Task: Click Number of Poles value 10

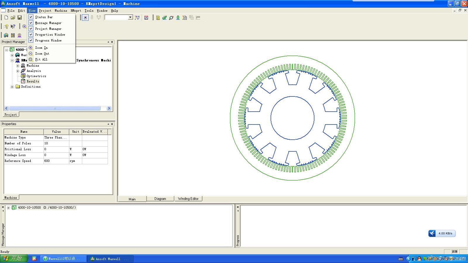Action: (x=56, y=143)
